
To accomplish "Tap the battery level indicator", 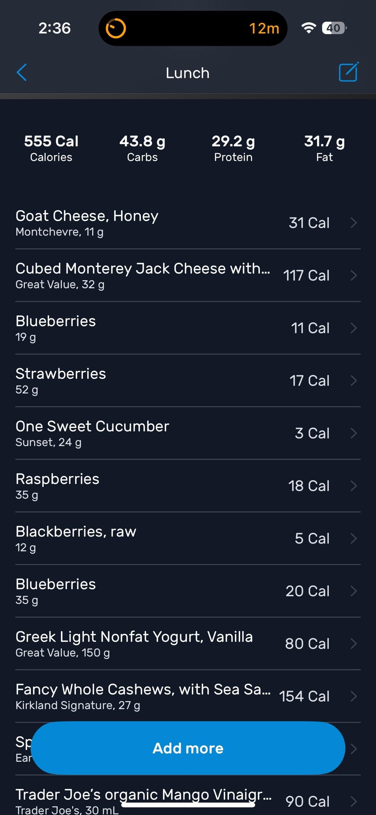I will pyautogui.click(x=334, y=28).
